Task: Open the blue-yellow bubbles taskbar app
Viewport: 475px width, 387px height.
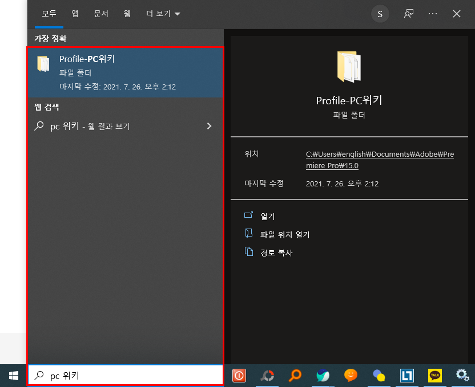Action: (x=379, y=376)
